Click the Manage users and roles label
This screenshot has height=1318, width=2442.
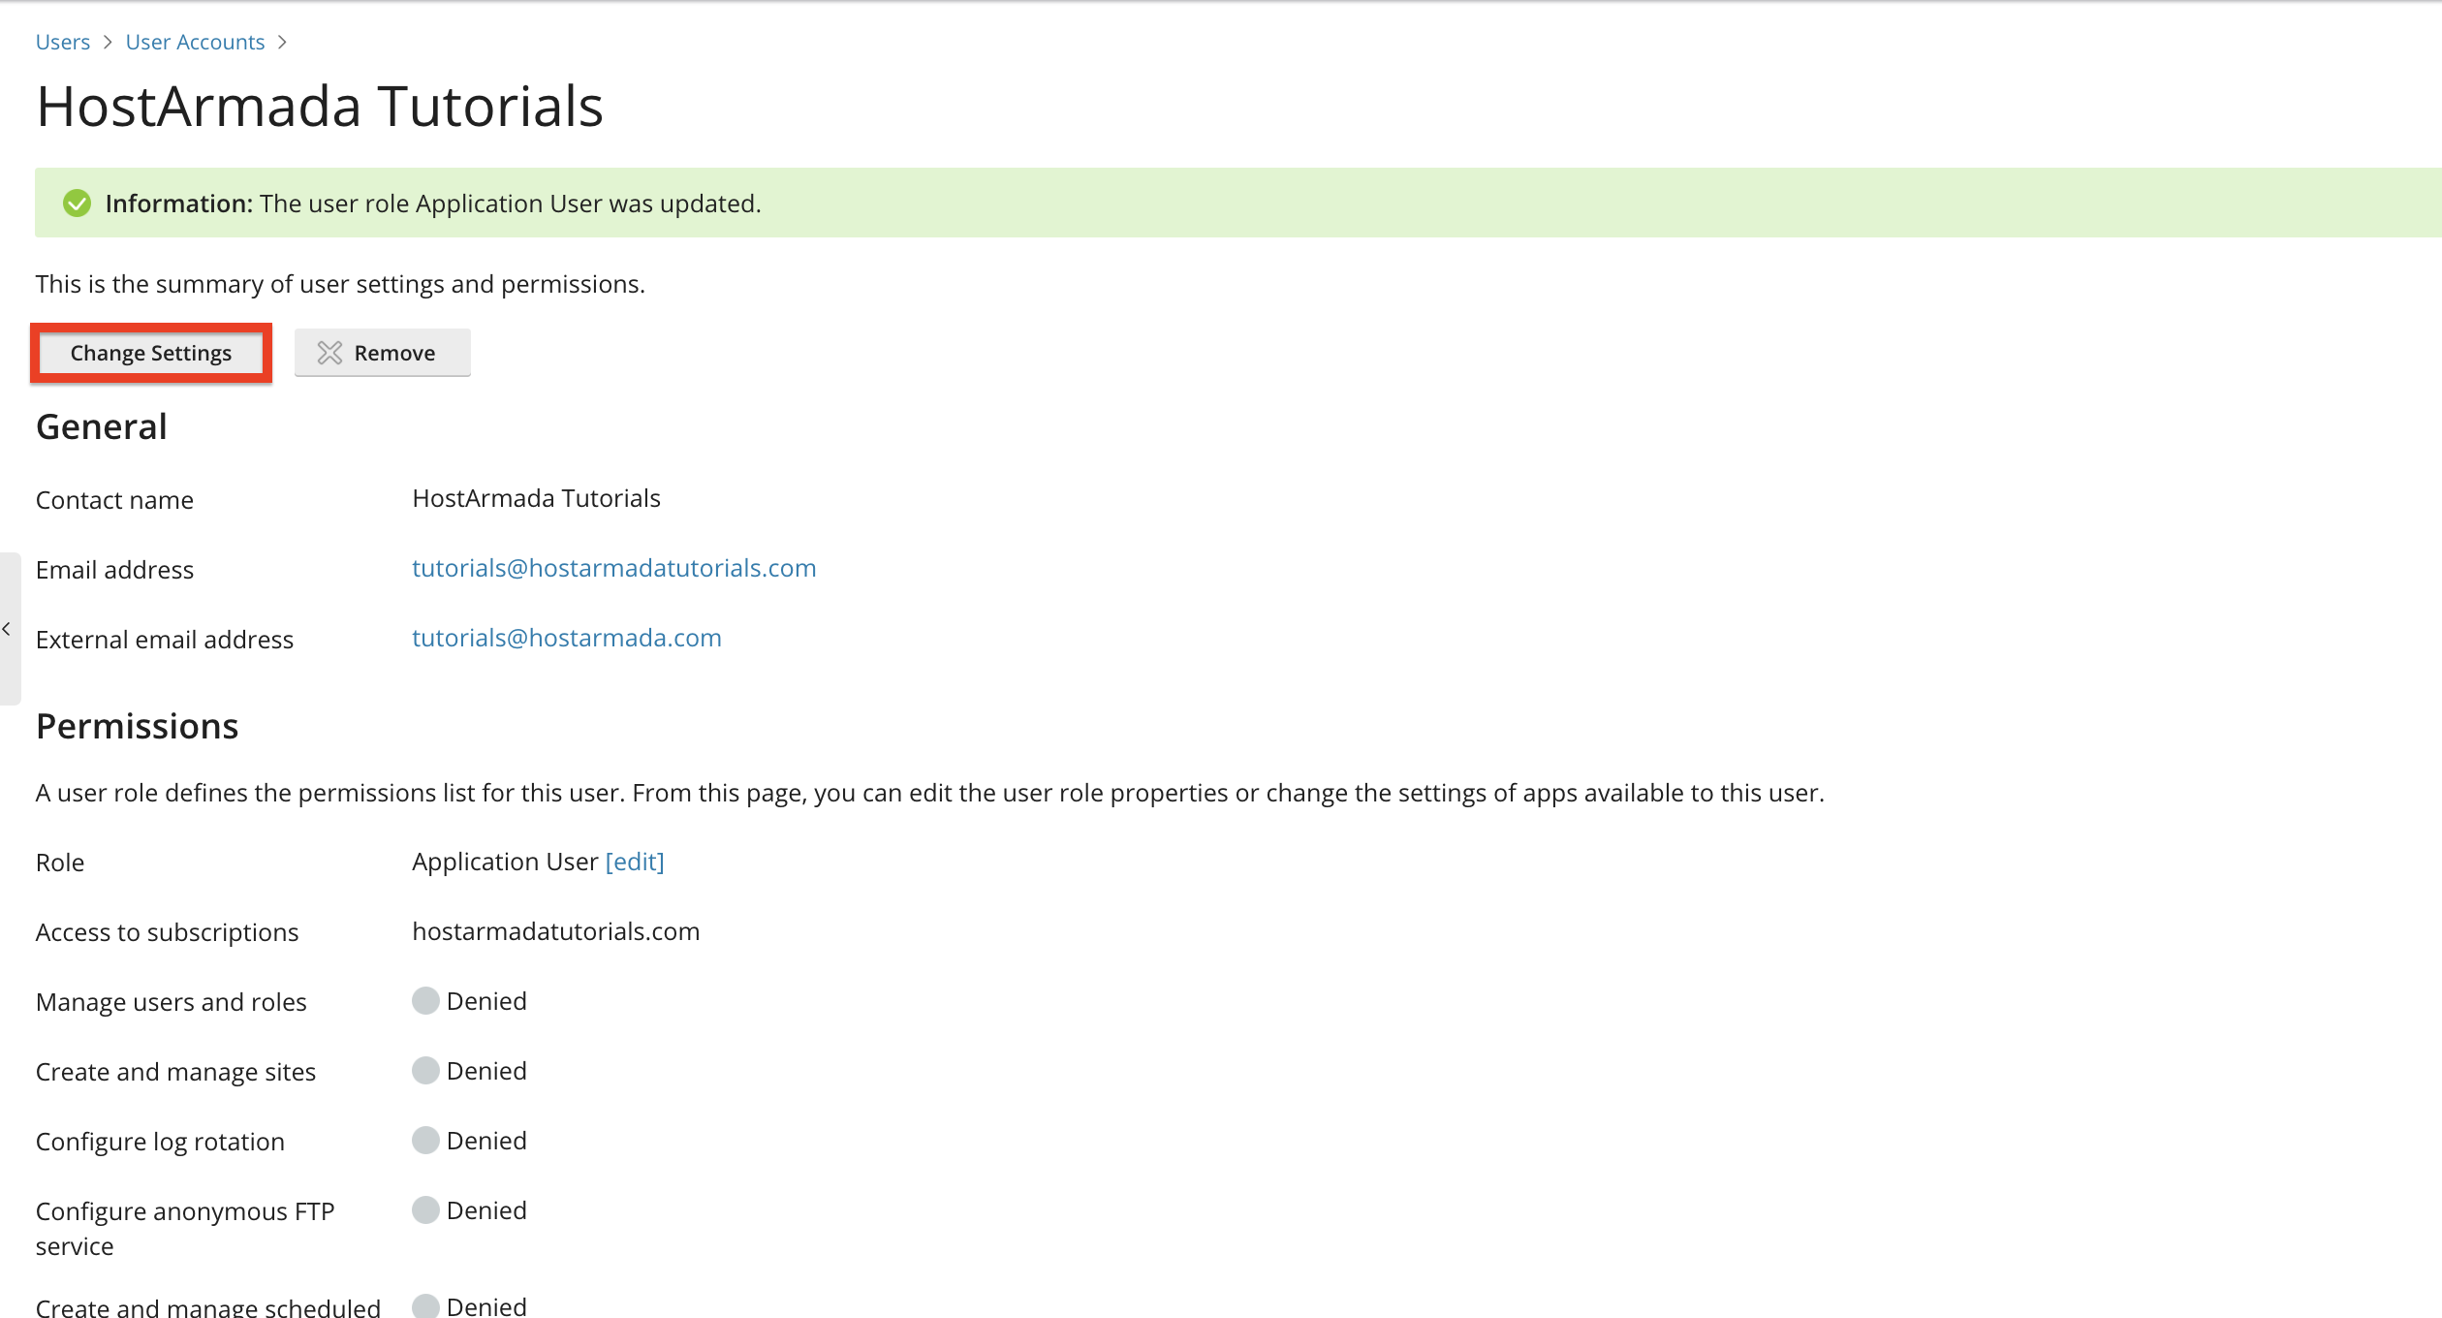[x=172, y=1002]
